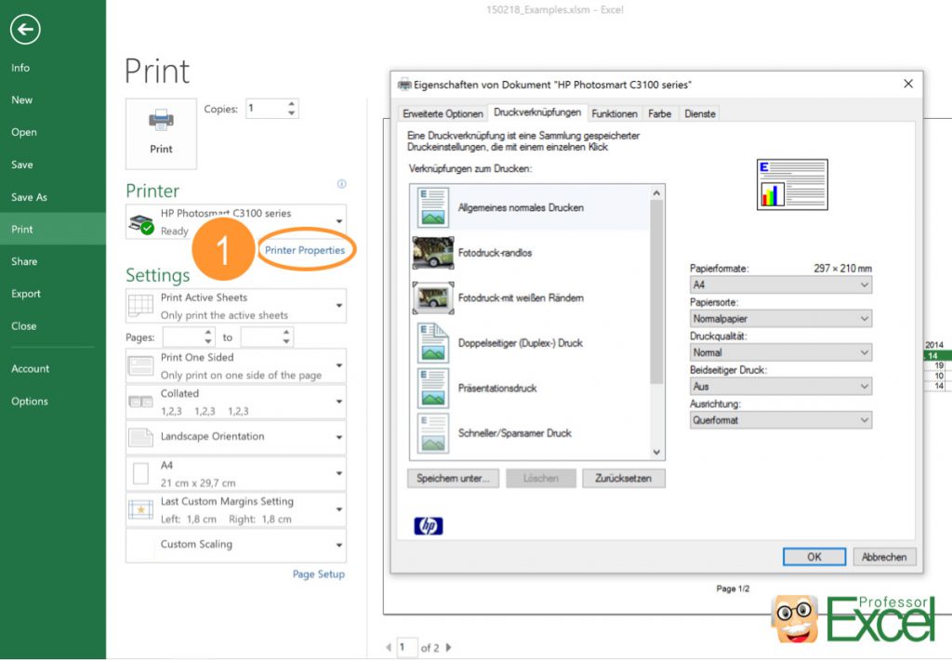Increase Copies using the up stepper arrow
This screenshot has width=952, height=660.
point(293,102)
